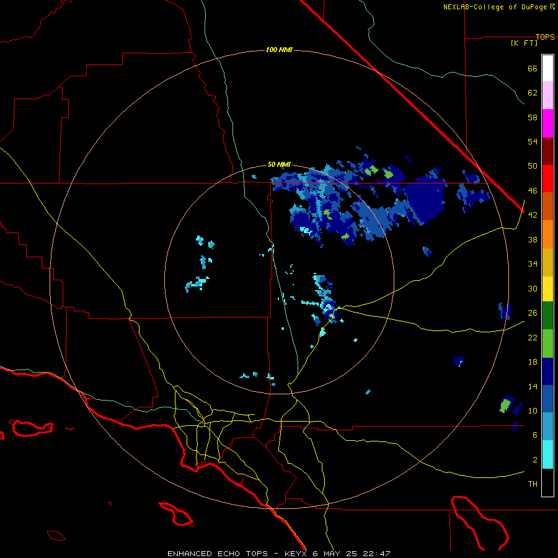
Task: Click the white 66 kft legend swatch
Action: pos(547,68)
